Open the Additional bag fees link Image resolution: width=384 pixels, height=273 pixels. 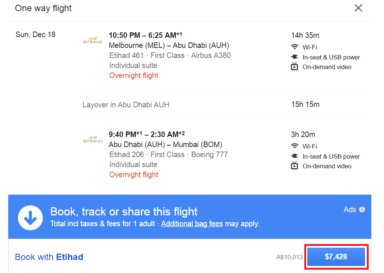(192, 224)
